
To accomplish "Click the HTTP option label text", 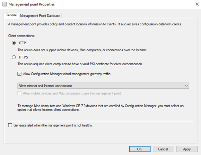I will pos(22,43).
